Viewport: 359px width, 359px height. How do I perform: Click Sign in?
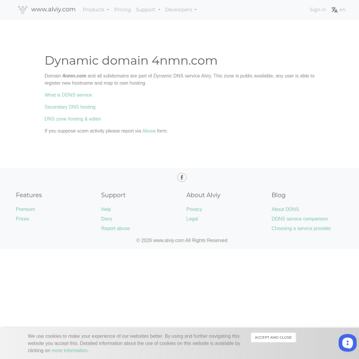(318, 10)
